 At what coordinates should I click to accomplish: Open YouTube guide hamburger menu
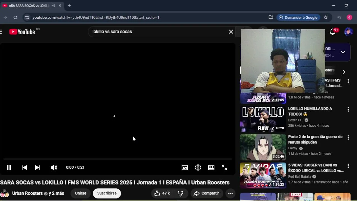pyautogui.click(x=1, y=32)
